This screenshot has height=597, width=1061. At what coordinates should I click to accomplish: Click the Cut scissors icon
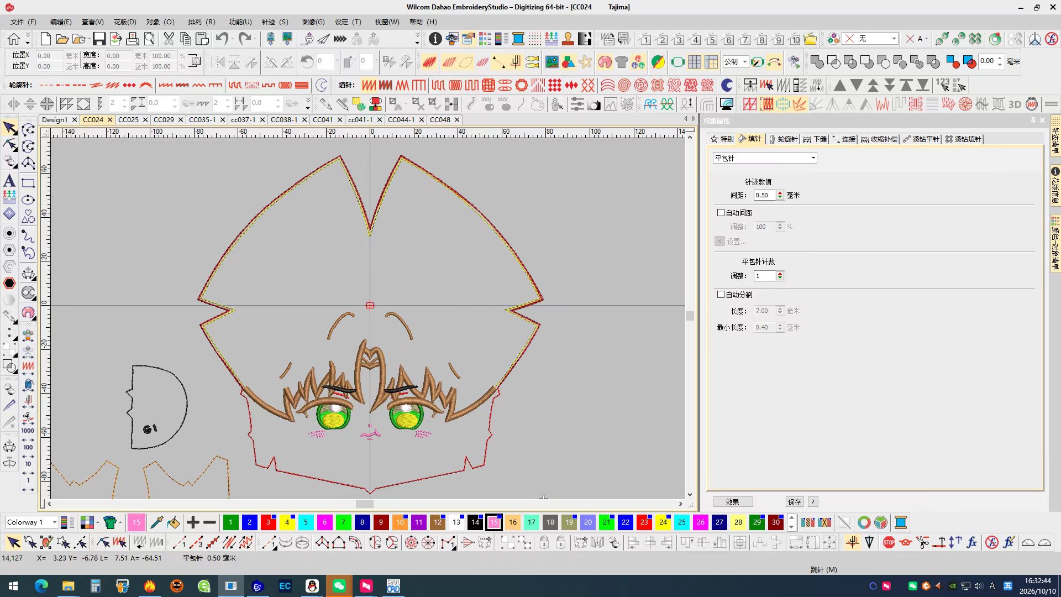click(x=169, y=39)
